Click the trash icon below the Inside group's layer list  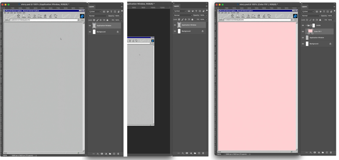point(331,152)
